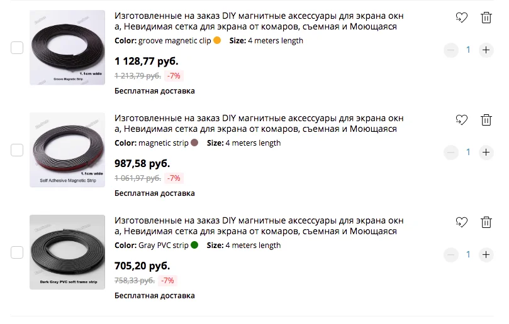The image size is (509, 324).
Task: Increase quantity of groove magnetic clip
Action: click(486, 50)
